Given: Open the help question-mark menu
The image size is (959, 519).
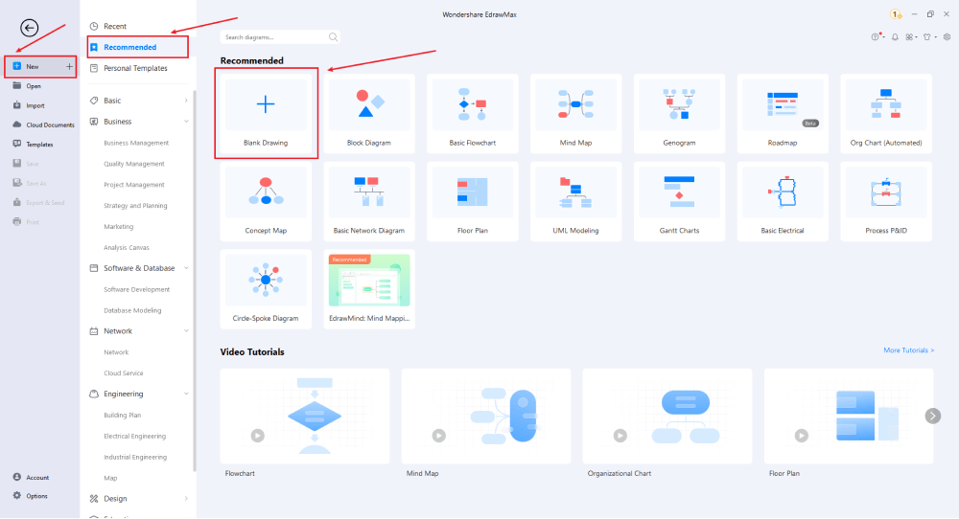Looking at the screenshot, I should point(877,37).
